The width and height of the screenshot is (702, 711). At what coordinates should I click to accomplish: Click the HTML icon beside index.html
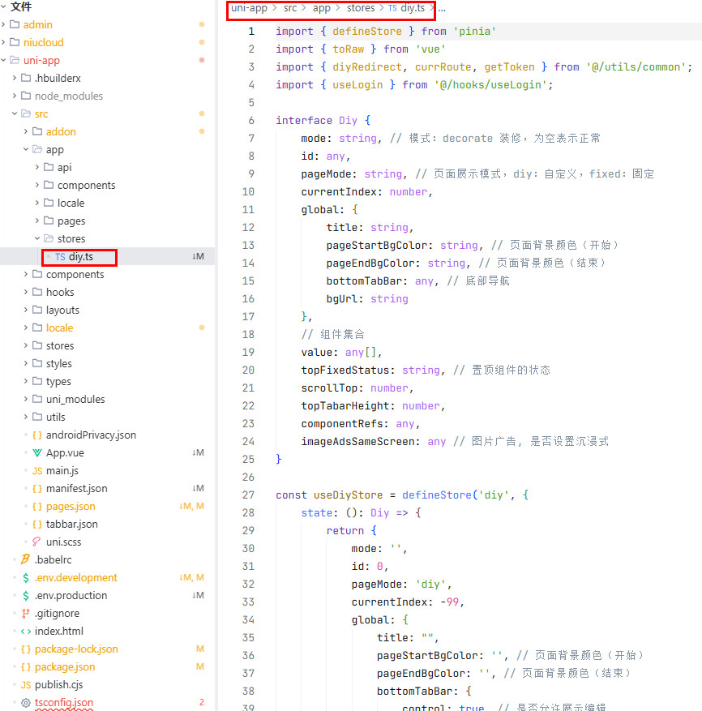tap(26, 632)
